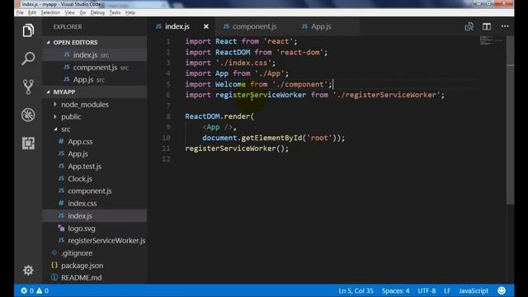The image size is (528, 297).
Task: Click Ln 5, Col 35 in status bar
Action: pos(356,290)
